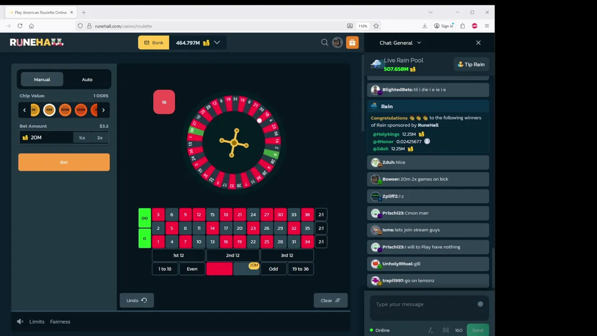Select Play American Roulette Online tab
The height and width of the screenshot is (336, 597).
[41, 12]
